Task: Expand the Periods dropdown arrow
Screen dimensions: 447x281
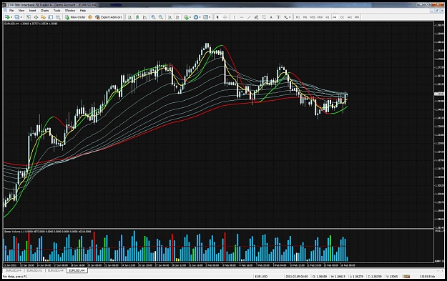Action: (200, 17)
